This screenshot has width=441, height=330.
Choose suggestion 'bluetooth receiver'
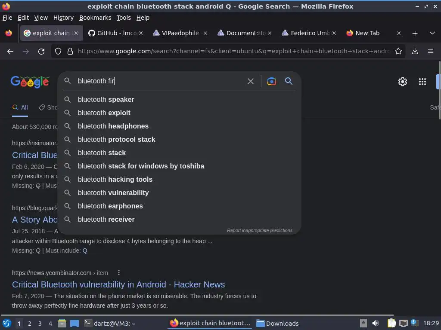tap(179, 220)
